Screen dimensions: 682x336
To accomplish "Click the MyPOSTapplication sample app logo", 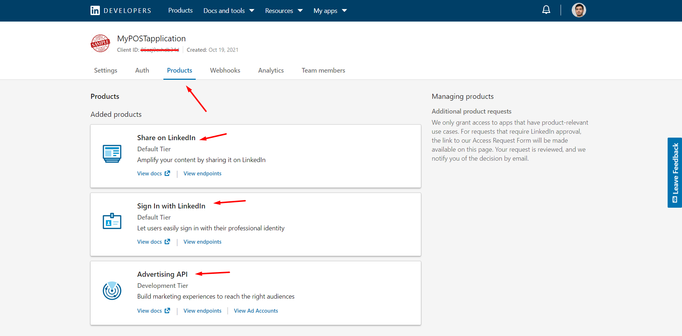I will point(100,43).
